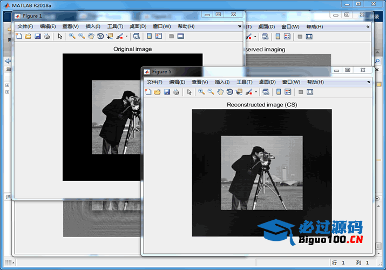Enable Rotate 3D tool in Figure 1
386x270 pixels.
[x=100, y=36]
